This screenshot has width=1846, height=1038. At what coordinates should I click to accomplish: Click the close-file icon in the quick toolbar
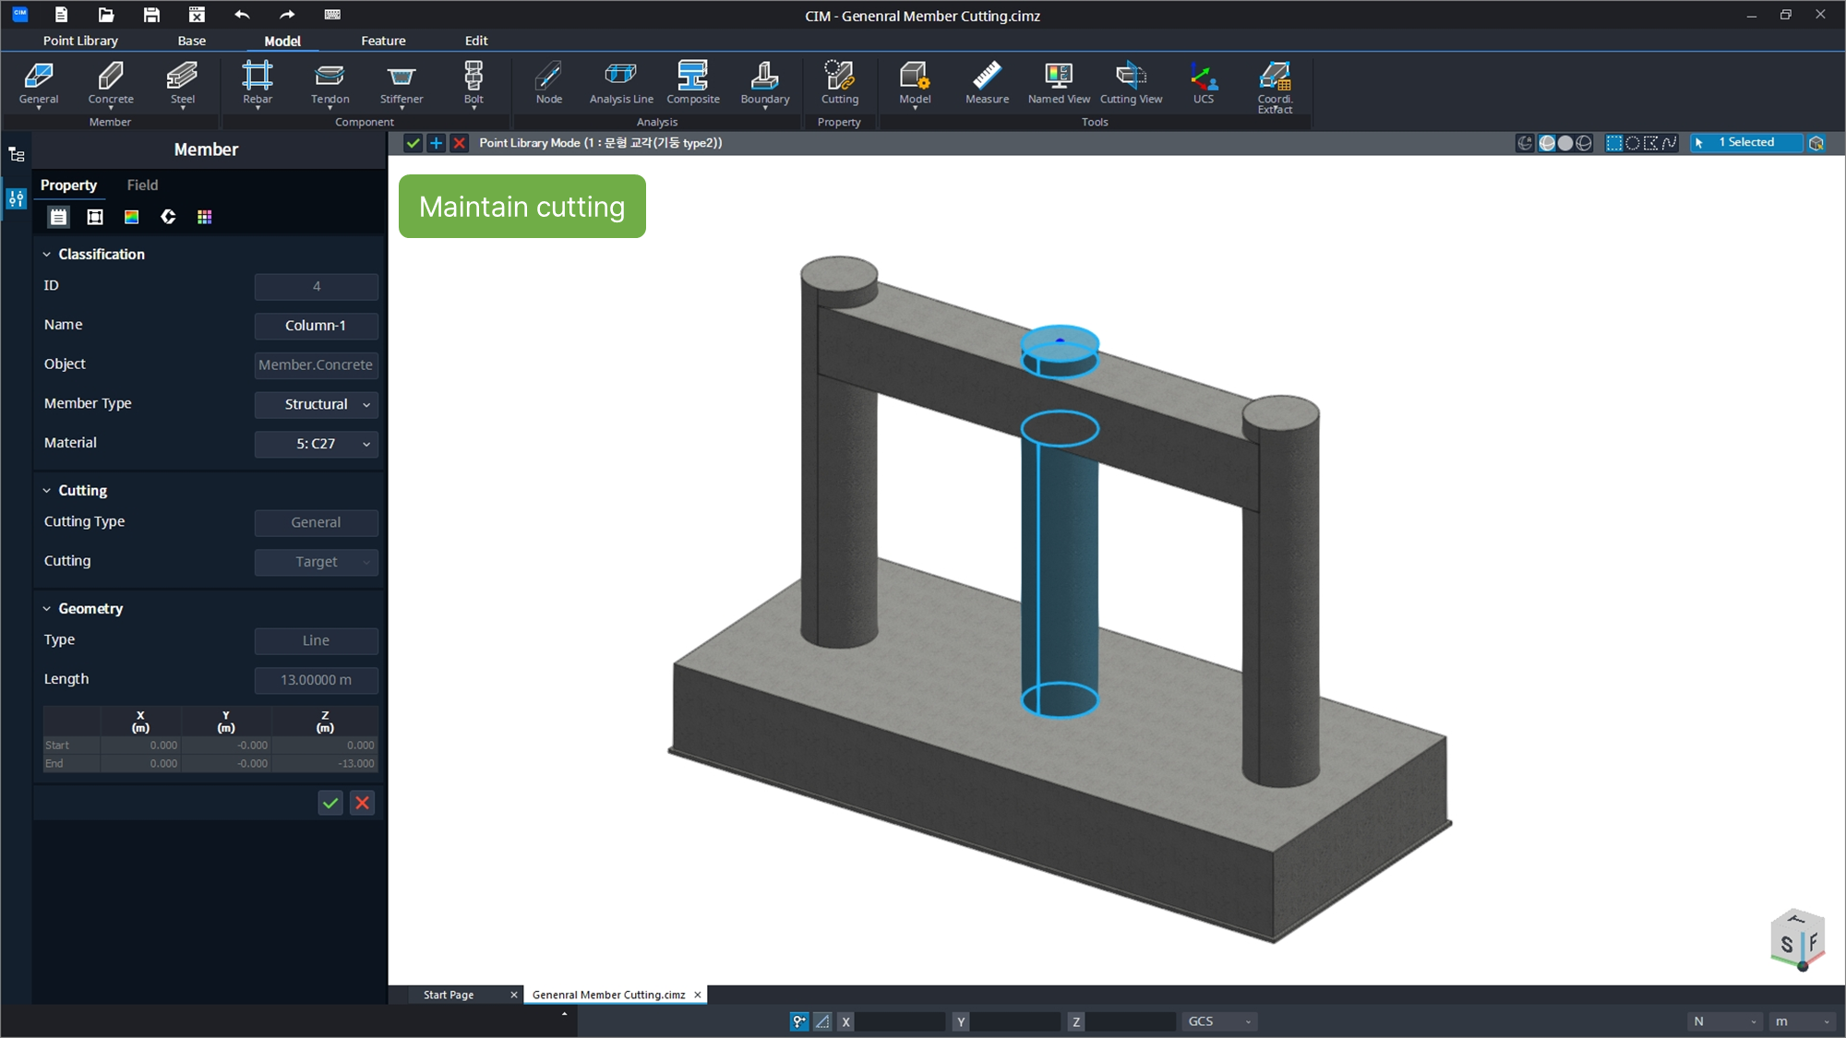(197, 15)
